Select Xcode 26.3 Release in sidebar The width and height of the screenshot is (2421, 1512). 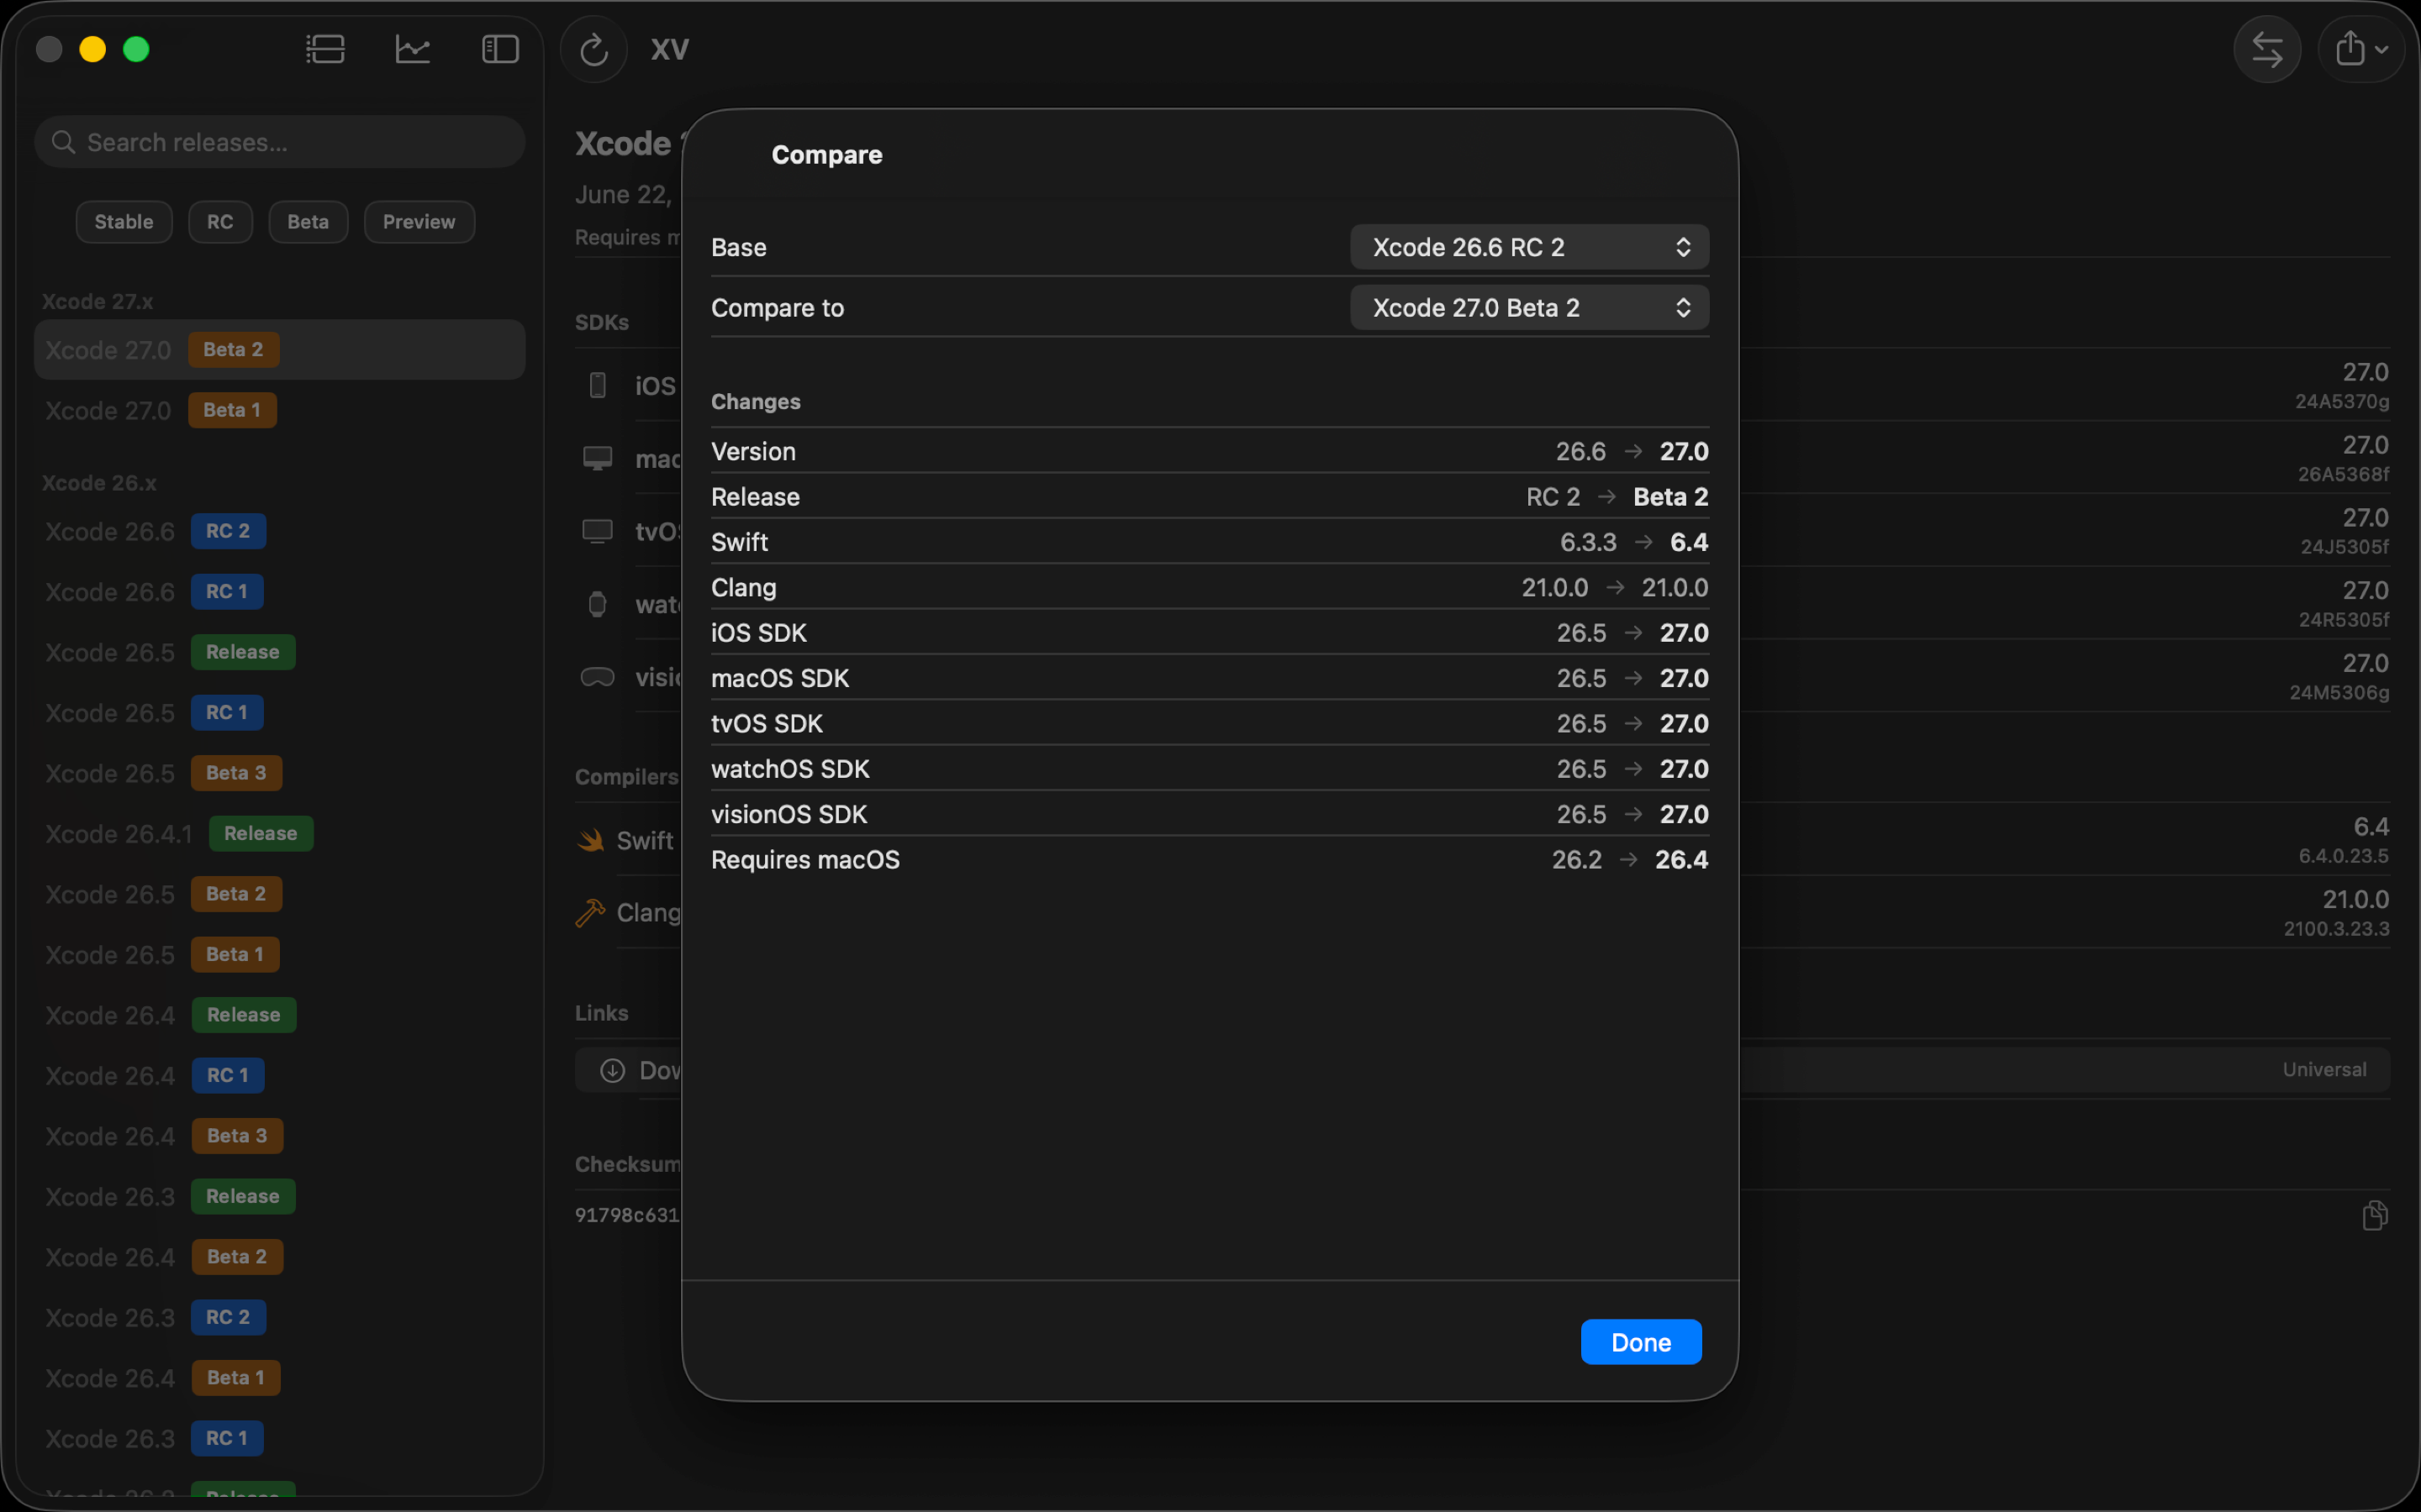(279, 1197)
